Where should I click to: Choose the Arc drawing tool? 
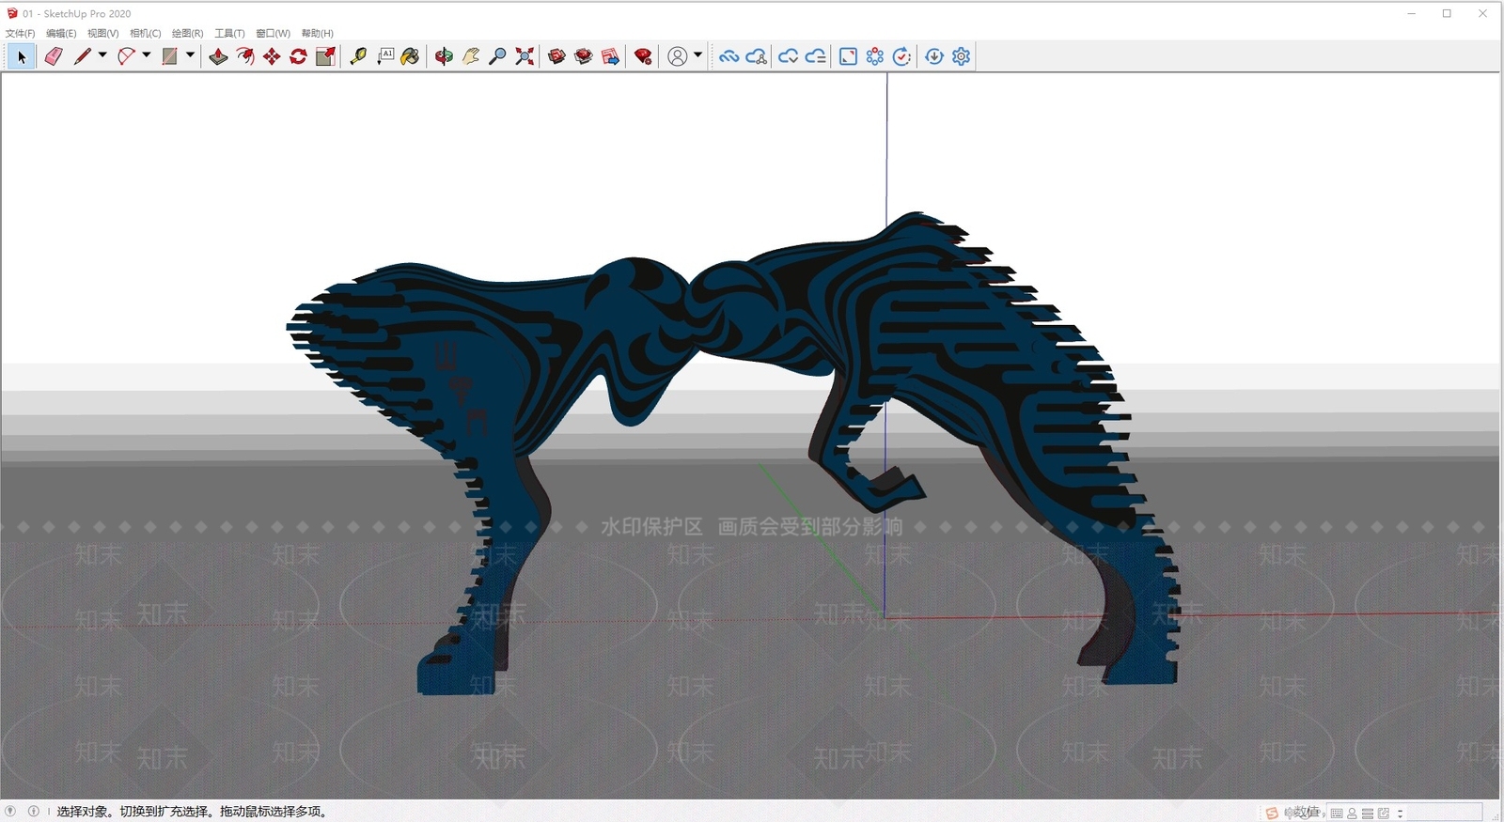click(x=126, y=57)
